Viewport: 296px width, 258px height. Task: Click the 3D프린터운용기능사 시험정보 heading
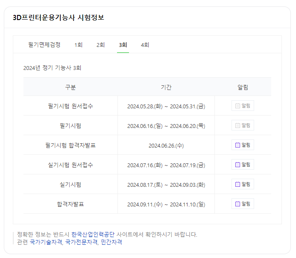point(59,17)
